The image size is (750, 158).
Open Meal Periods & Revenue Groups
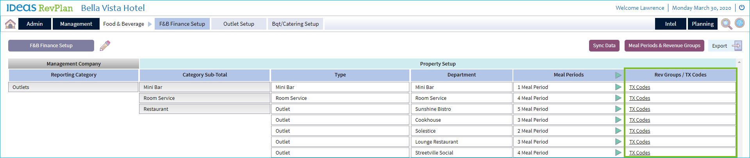tap(664, 46)
